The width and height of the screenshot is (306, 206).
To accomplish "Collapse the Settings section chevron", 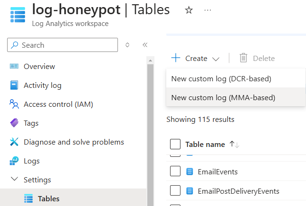I will (14, 179).
